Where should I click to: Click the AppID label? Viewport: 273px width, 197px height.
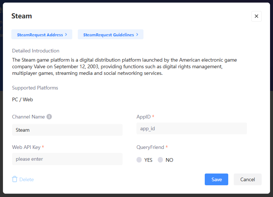(x=143, y=117)
